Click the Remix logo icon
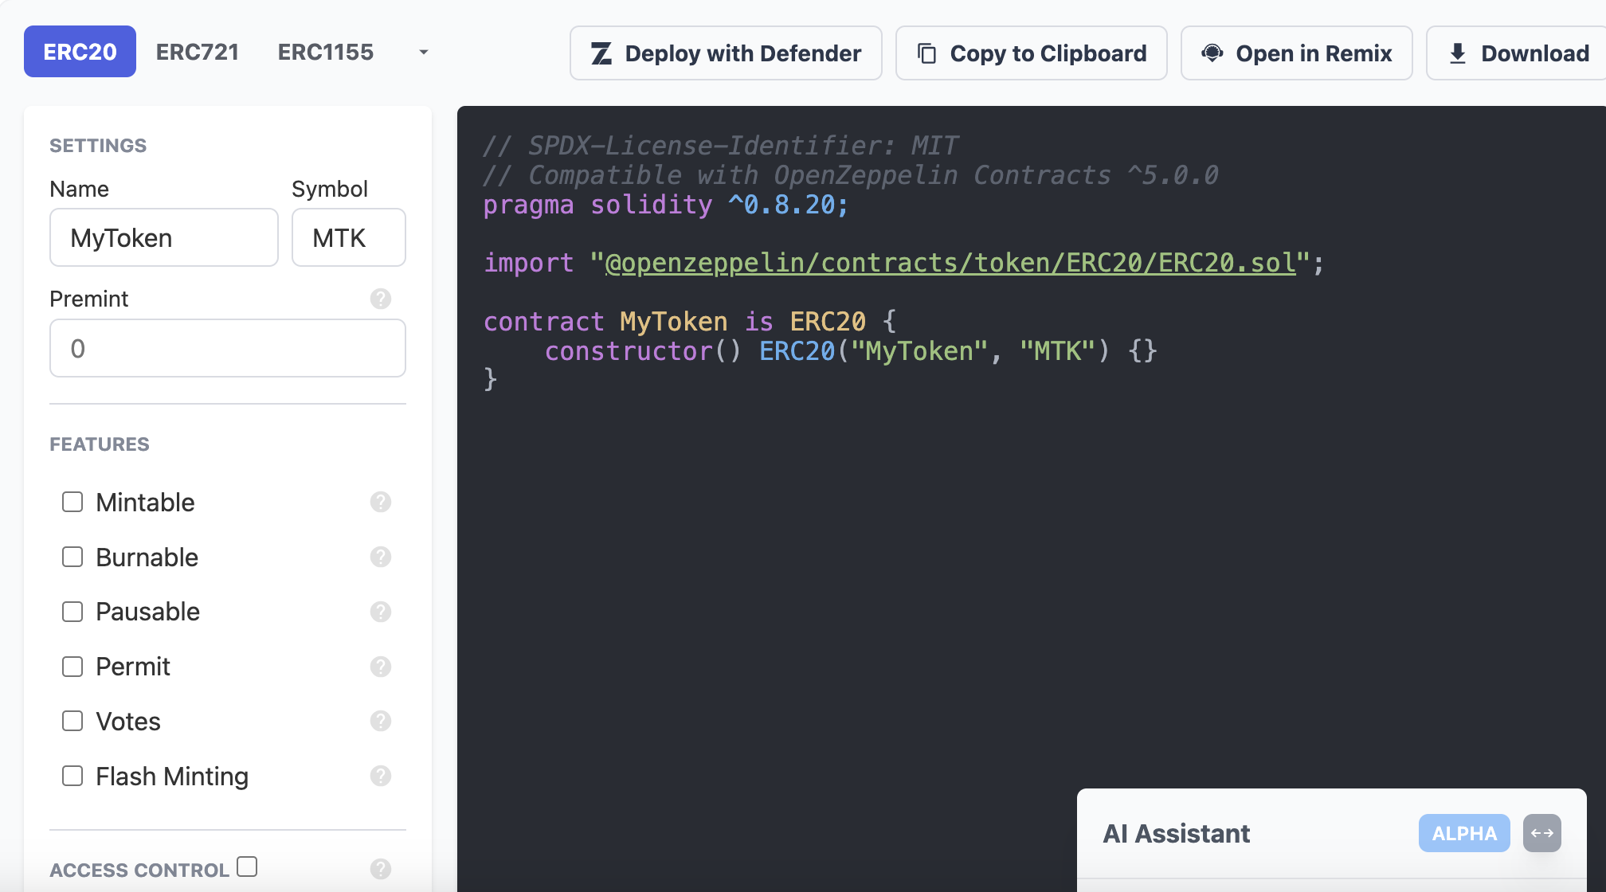 [1212, 53]
